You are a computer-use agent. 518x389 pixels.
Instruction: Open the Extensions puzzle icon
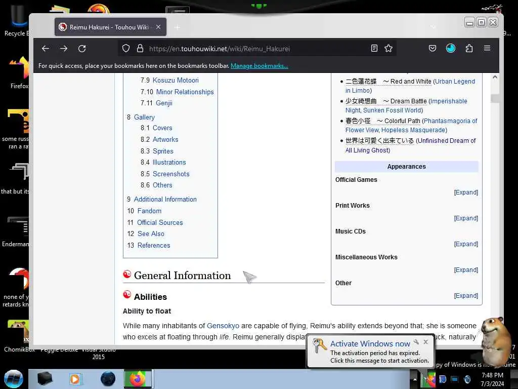(x=469, y=48)
